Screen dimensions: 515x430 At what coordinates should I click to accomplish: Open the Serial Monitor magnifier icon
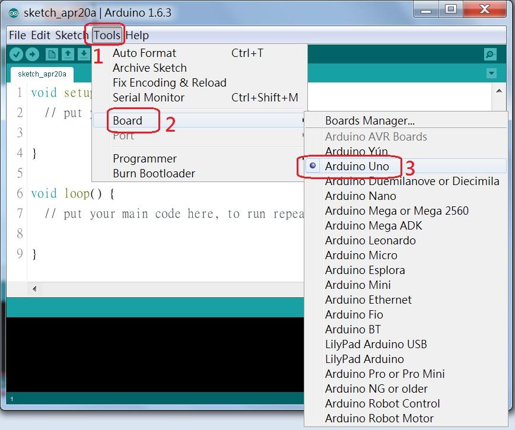[490, 55]
